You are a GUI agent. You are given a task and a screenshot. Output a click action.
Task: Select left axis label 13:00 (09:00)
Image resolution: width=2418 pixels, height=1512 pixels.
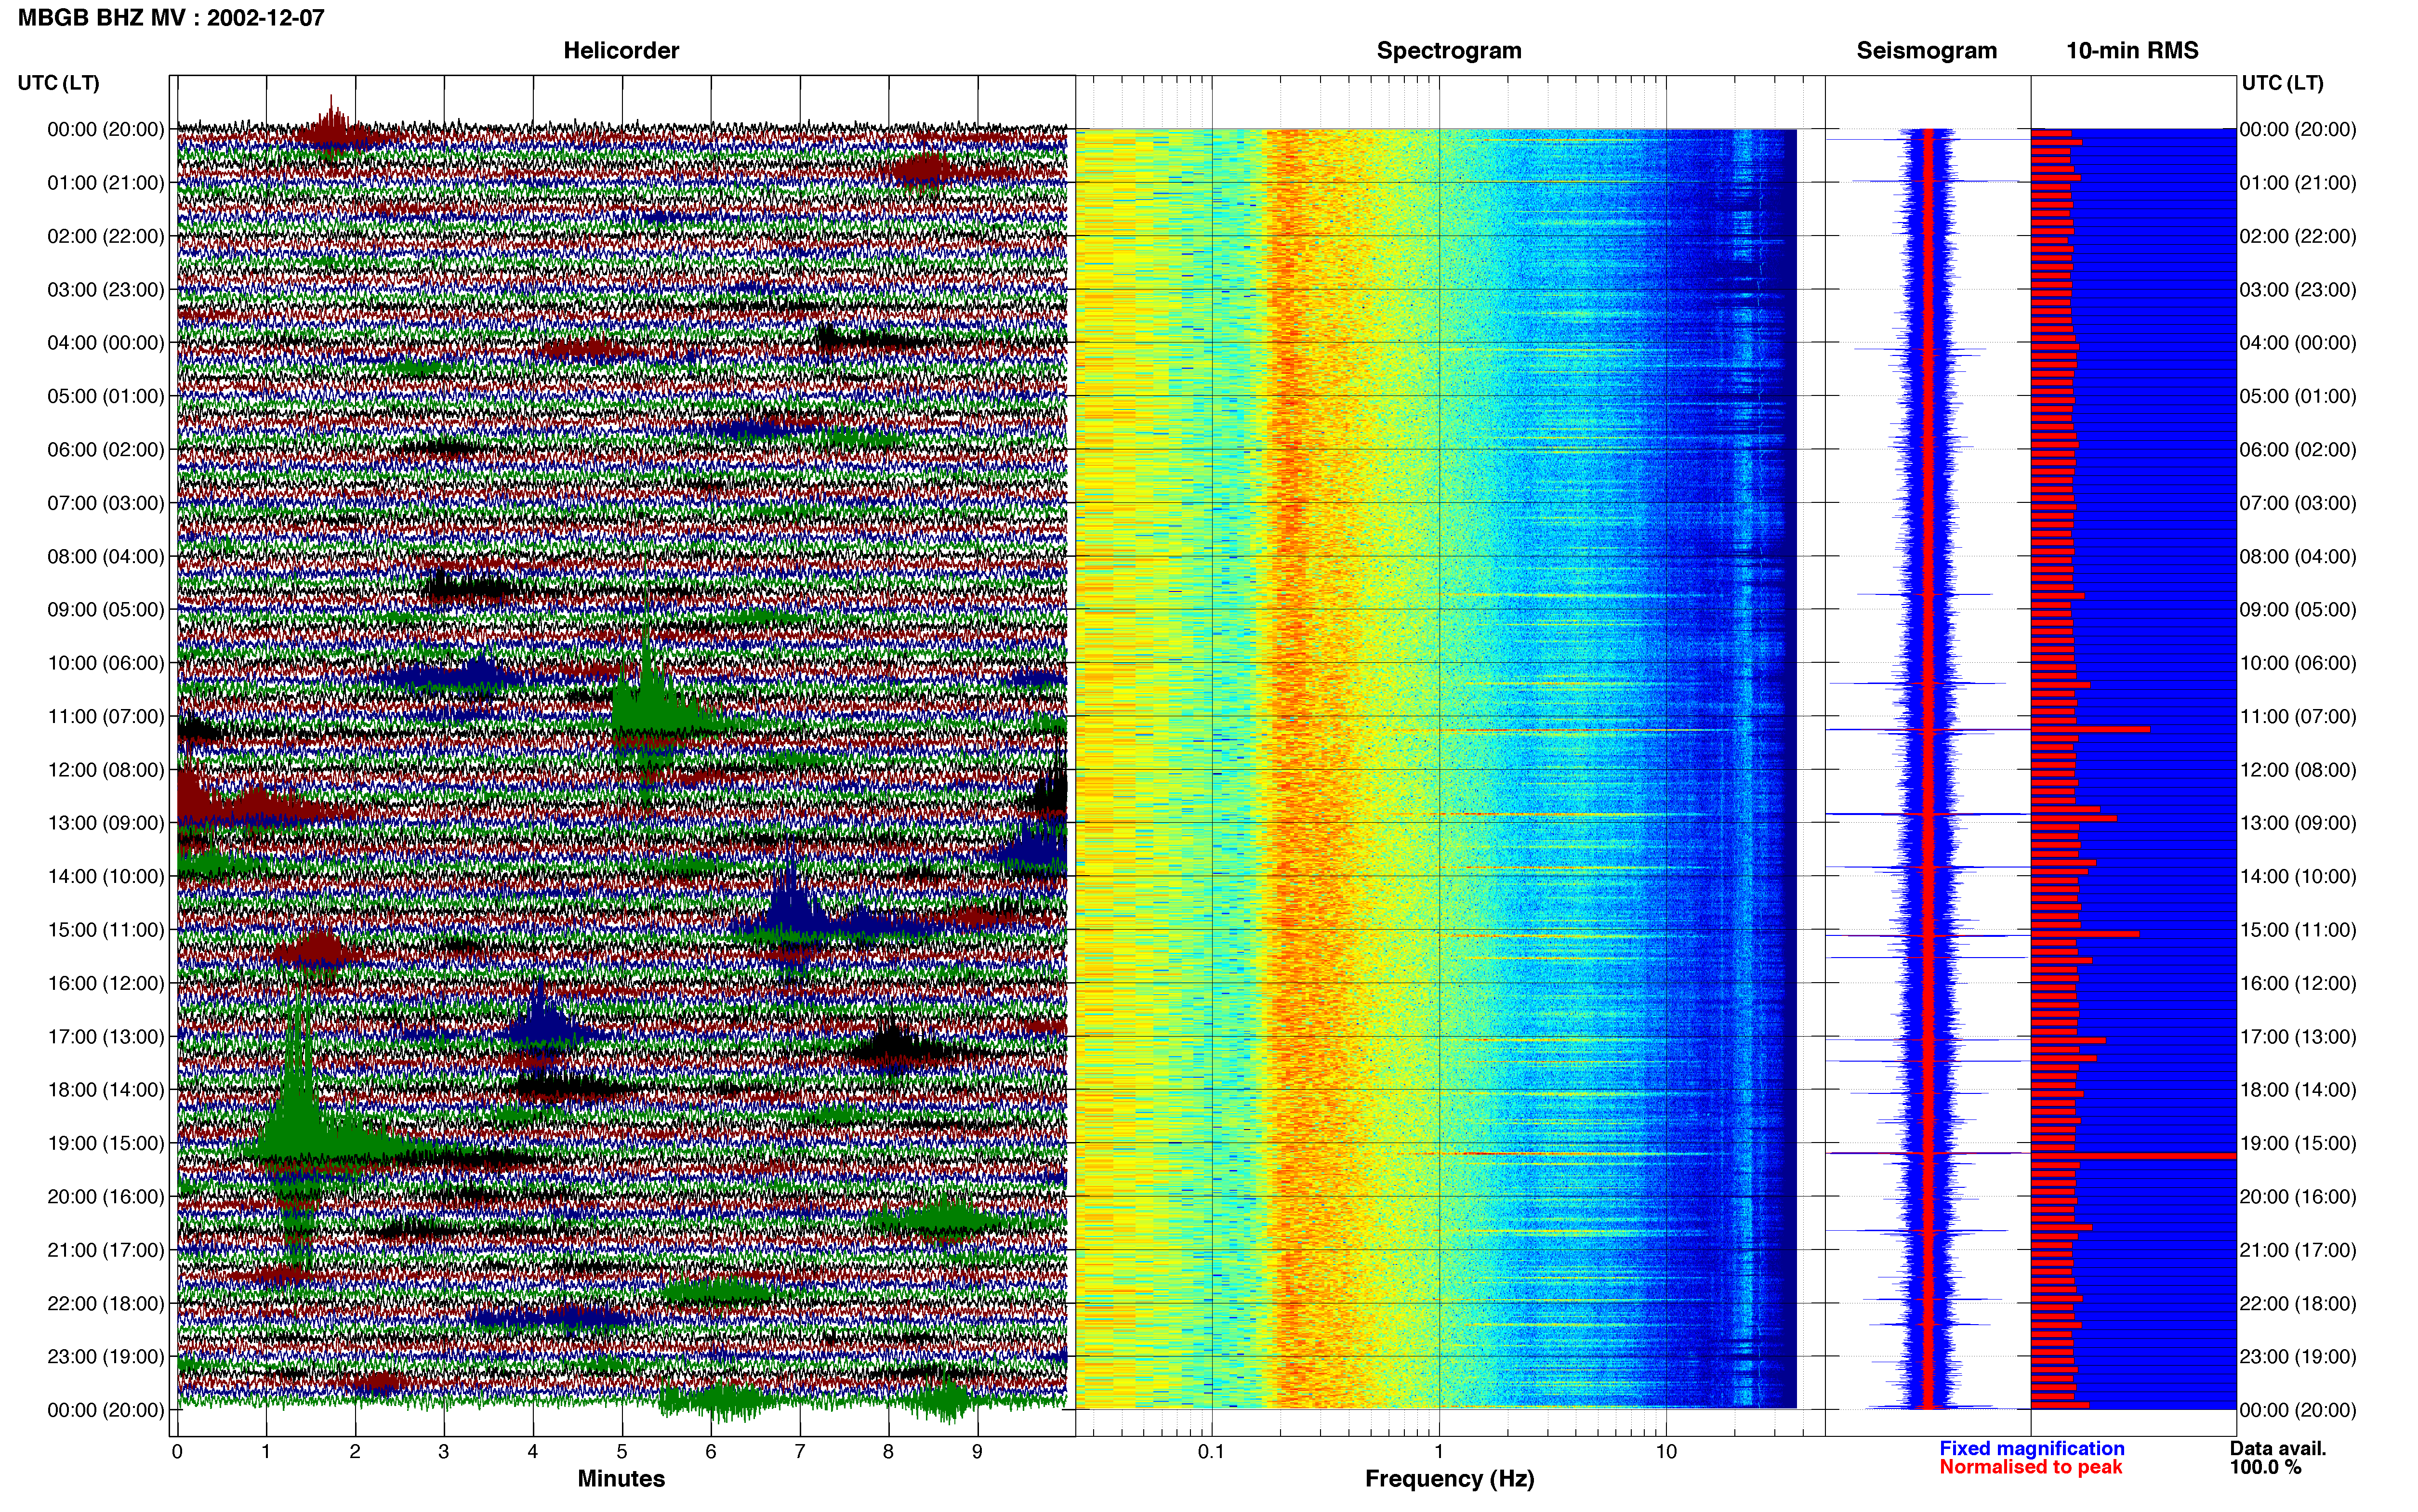coord(106,823)
